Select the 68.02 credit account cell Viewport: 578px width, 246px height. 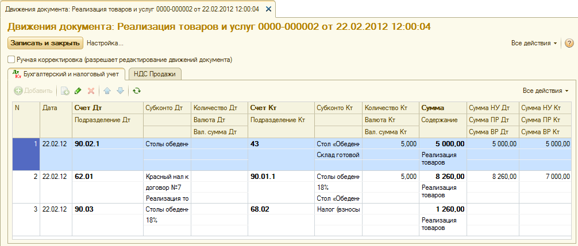click(282, 209)
